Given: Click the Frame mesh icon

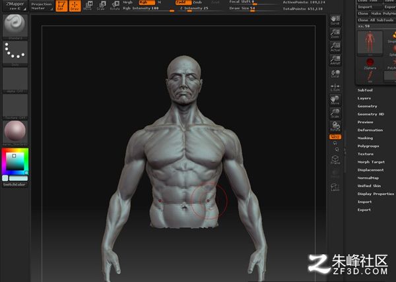Looking at the screenshot, I should click(x=335, y=159).
